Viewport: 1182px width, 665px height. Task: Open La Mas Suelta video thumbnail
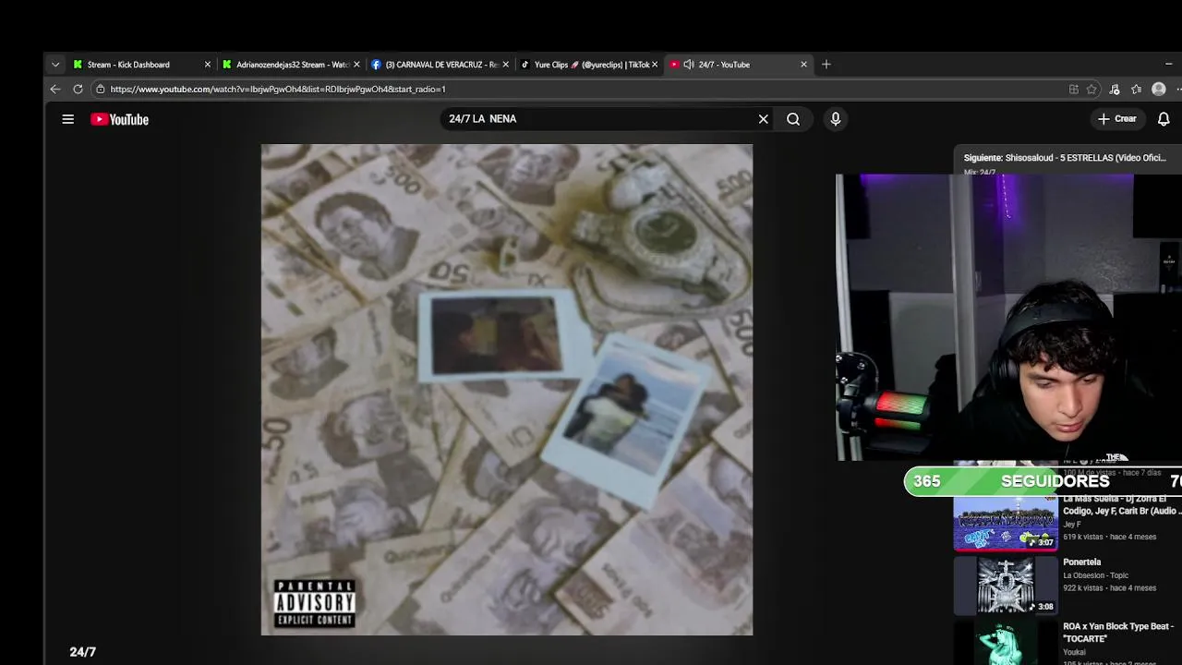point(1006,524)
